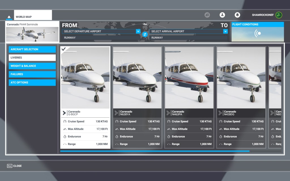Click the horizontal livery scrollbar

click(x=155, y=151)
